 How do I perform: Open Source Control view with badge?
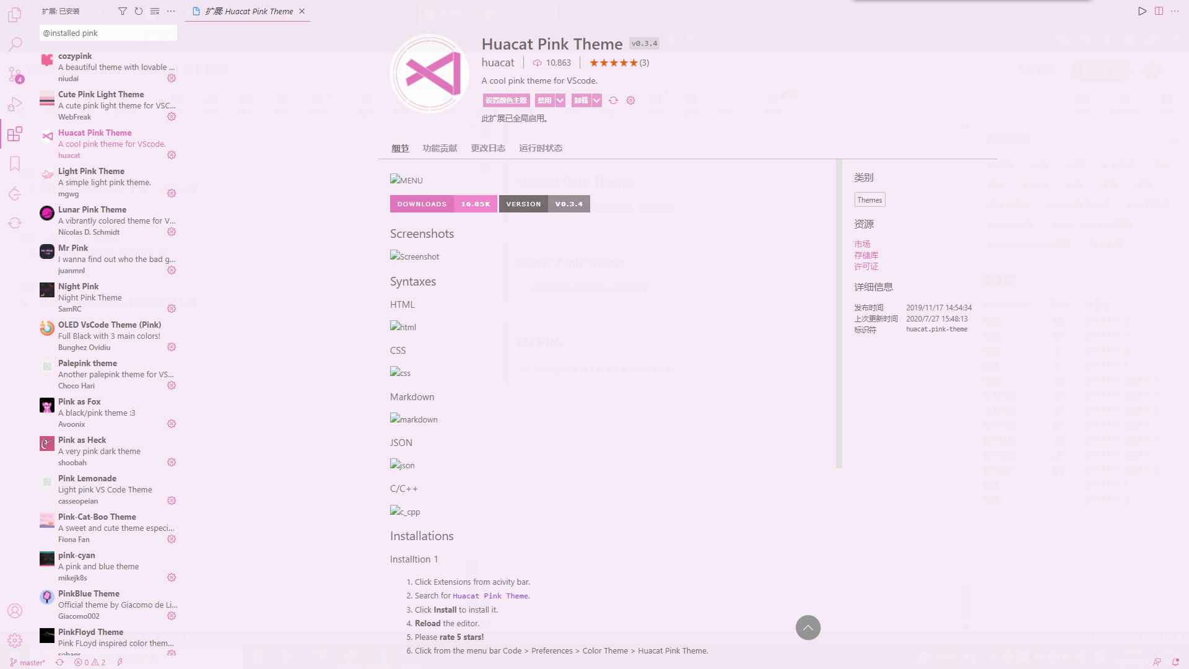coord(15,74)
